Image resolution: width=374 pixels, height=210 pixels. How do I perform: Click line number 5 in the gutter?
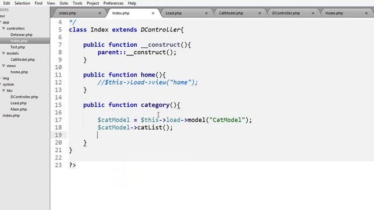point(60,30)
